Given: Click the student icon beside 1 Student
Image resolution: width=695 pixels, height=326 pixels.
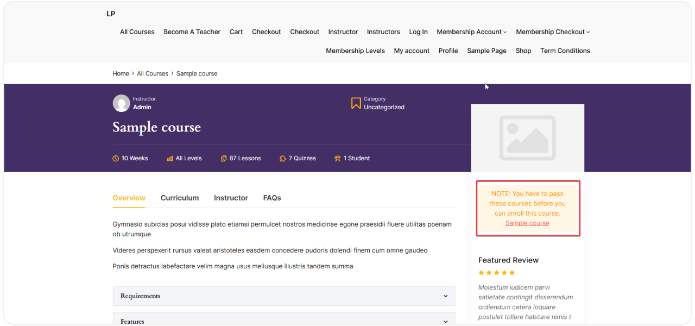Looking at the screenshot, I should 337,158.
